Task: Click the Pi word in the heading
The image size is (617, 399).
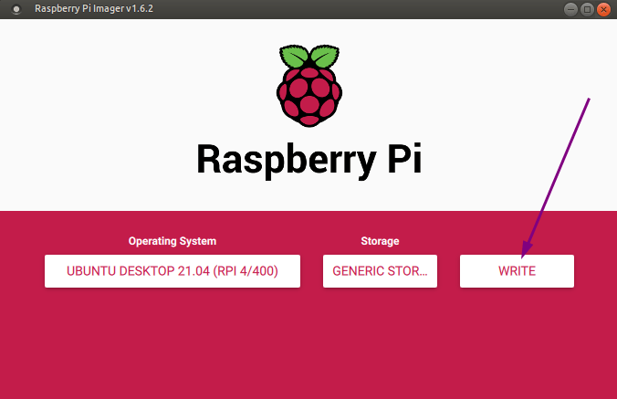Action: pos(404,158)
